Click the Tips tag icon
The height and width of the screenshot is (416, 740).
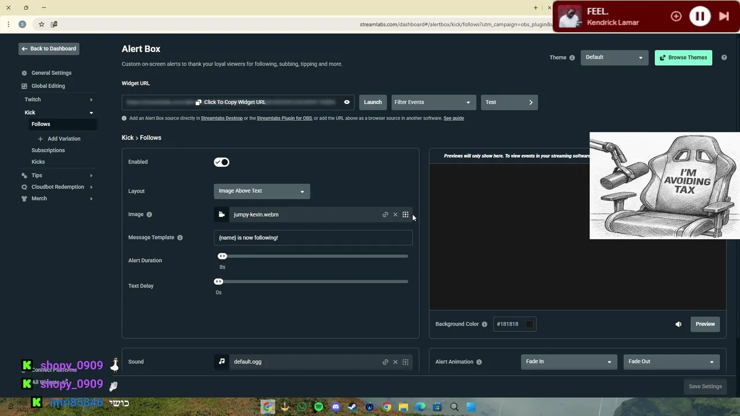24,176
